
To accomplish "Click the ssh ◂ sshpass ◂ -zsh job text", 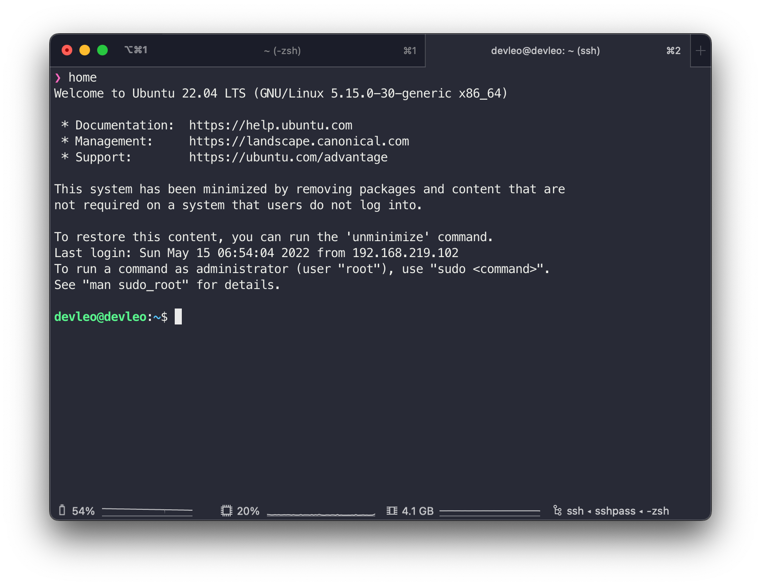I will 618,511.
